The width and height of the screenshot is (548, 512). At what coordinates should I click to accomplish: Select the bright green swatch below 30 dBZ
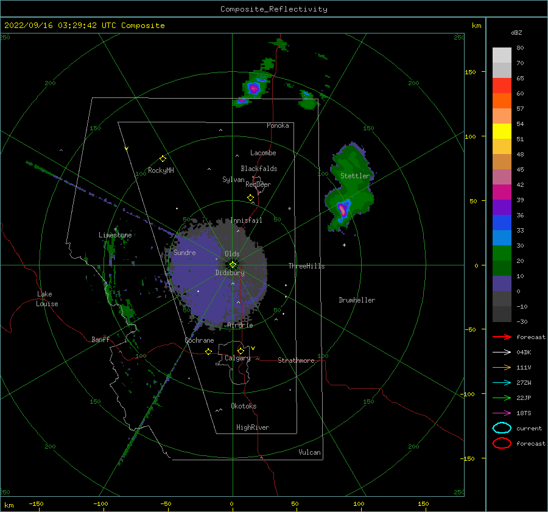(x=502, y=253)
